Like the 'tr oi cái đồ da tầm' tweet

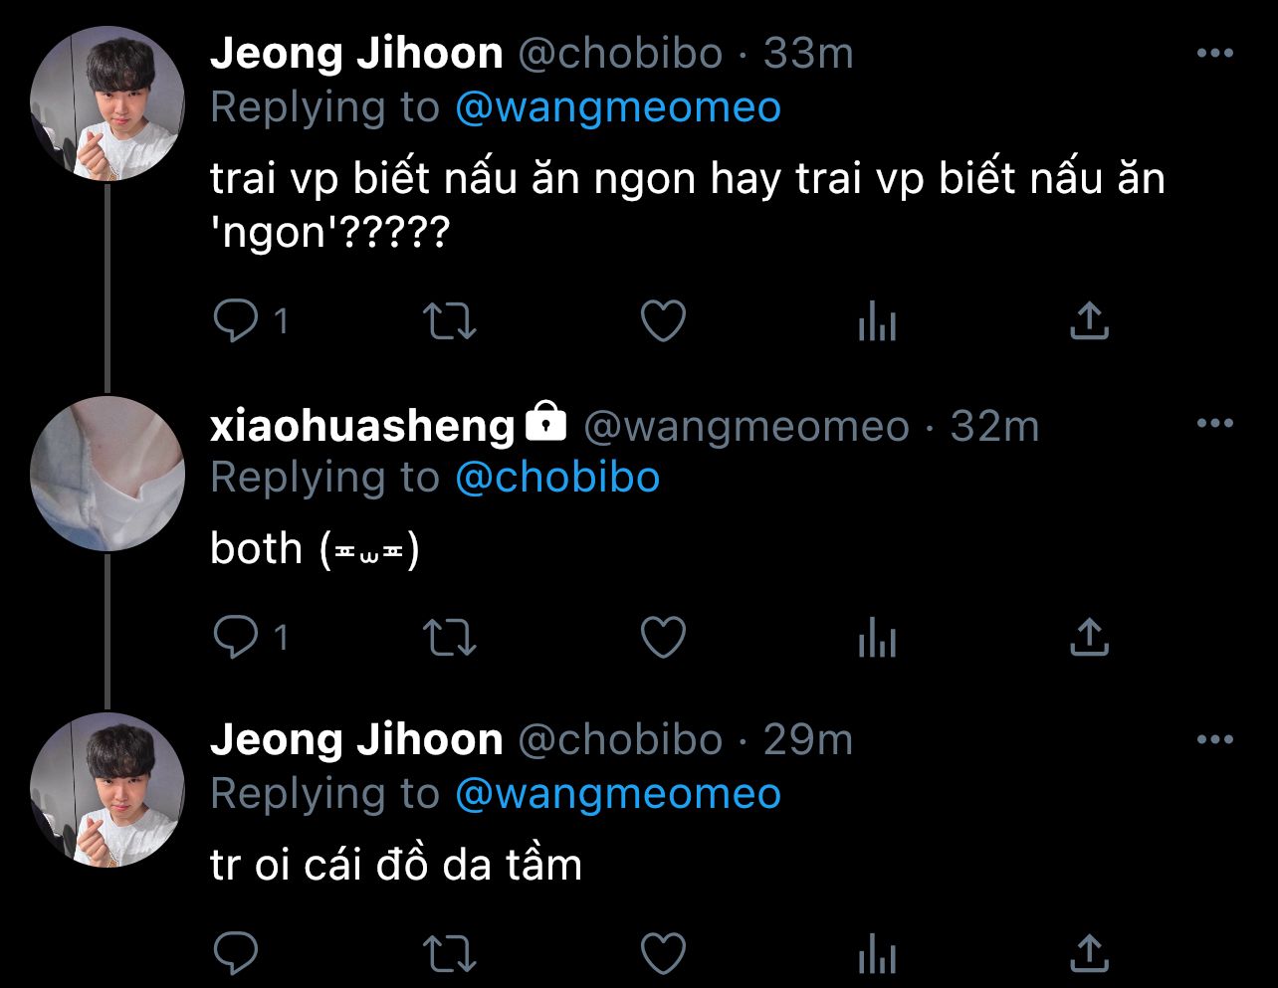(x=663, y=953)
